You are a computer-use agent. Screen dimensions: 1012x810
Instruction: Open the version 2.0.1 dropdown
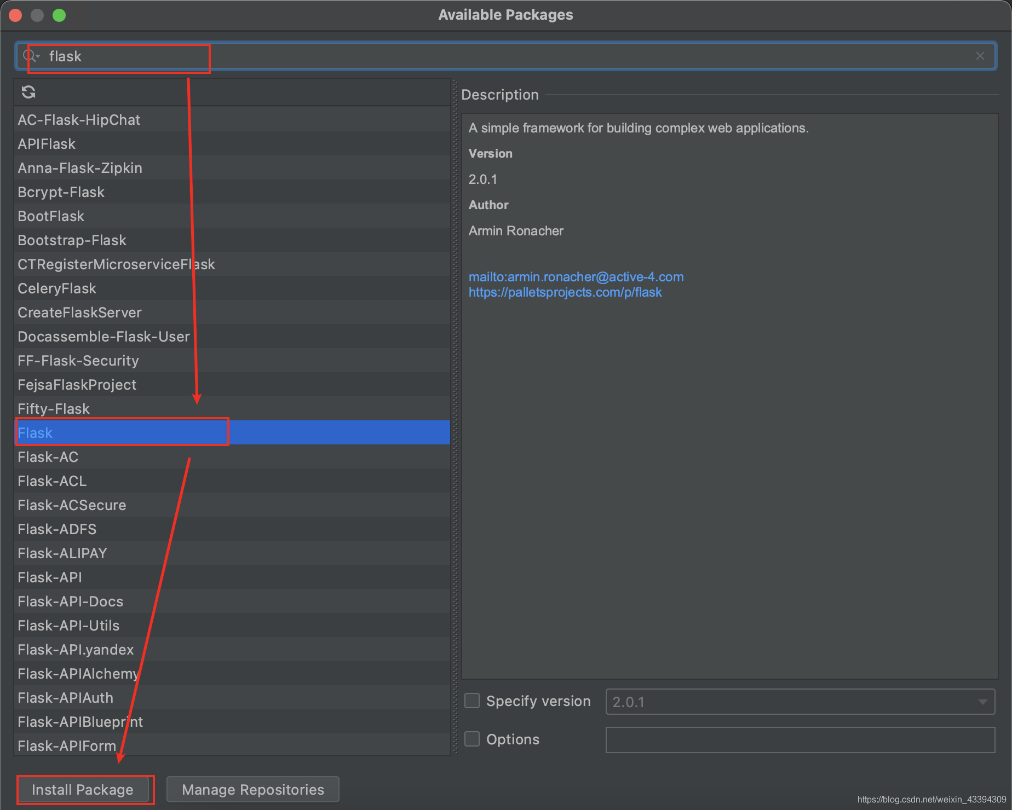(800, 702)
